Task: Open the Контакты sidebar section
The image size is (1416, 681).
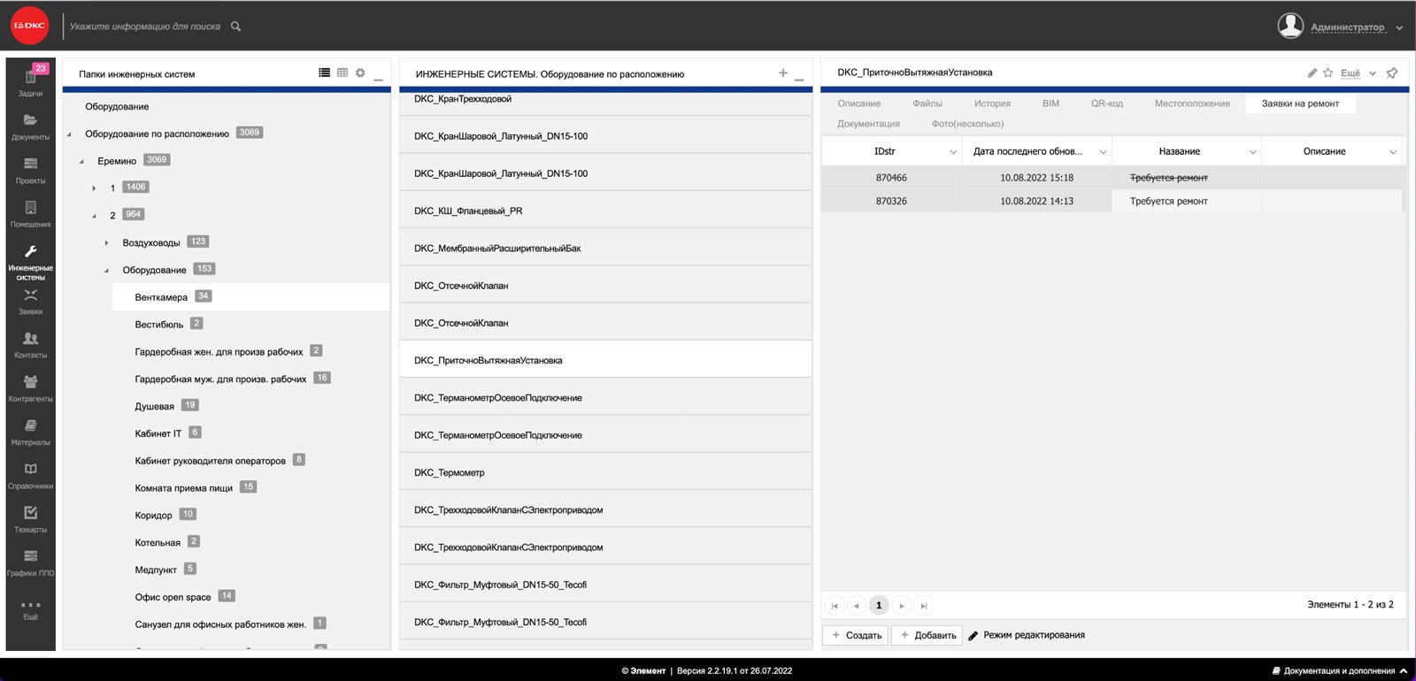Action: pos(30,345)
